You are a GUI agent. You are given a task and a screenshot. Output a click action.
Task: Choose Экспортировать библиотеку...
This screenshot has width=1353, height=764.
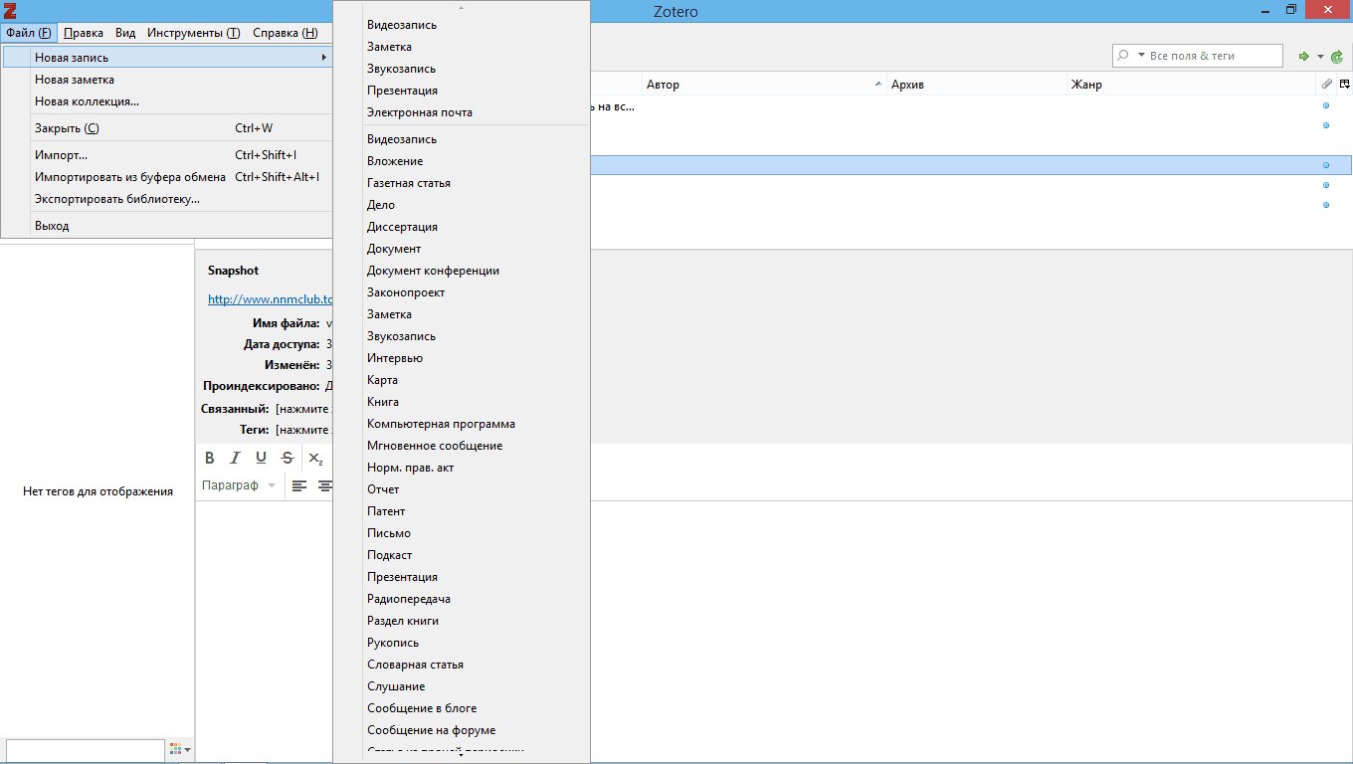pyautogui.click(x=166, y=199)
